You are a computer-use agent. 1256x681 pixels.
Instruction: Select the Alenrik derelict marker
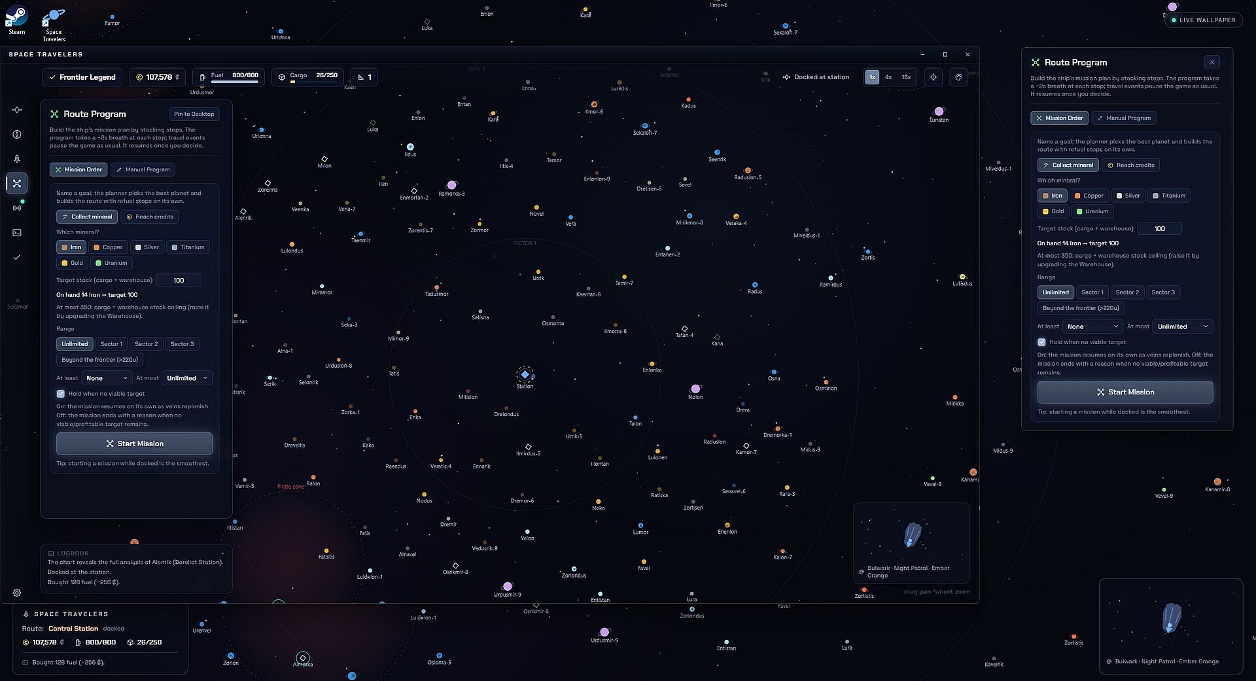tap(243, 211)
